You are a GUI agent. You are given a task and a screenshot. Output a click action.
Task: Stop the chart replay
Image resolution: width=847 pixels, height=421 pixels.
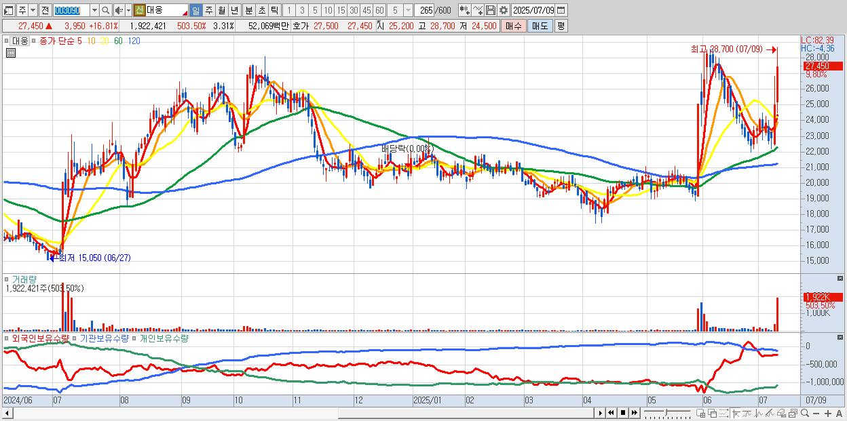coord(623,413)
